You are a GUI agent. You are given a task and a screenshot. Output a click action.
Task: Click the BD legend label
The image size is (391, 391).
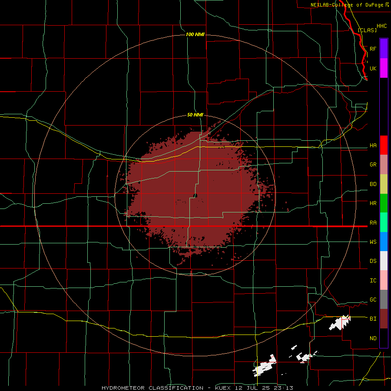[x=373, y=184]
